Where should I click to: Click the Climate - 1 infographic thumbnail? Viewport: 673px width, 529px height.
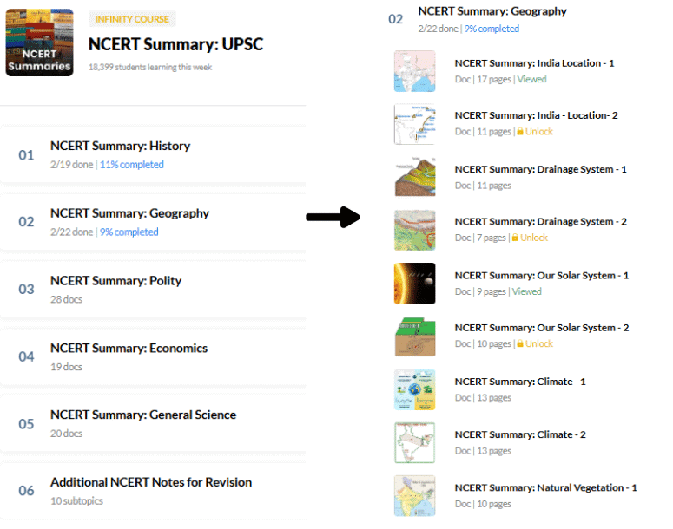point(414,389)
